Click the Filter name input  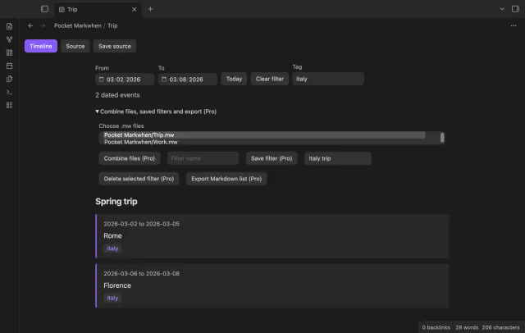point(203,158)
